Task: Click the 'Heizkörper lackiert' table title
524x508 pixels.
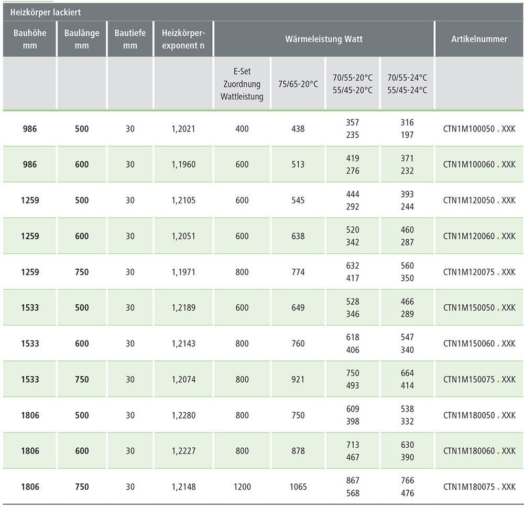Action: (46, 12)
